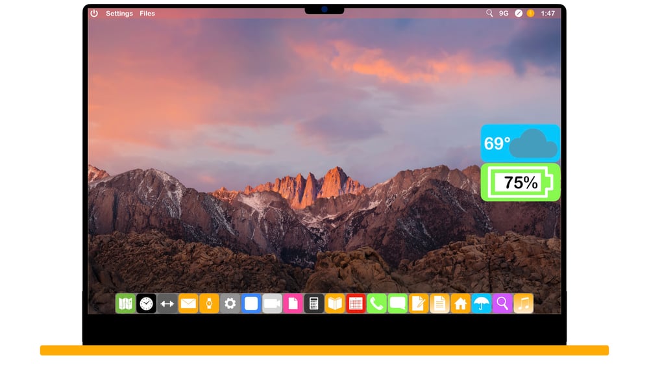The width and height of the screenshot is (649, 365).
Task: Open the lined text document app in the dock
Action: click(439, 304)
